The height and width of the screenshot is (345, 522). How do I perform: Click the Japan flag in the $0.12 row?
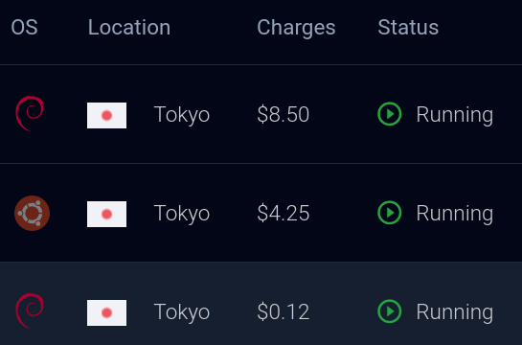coord(106,312)
